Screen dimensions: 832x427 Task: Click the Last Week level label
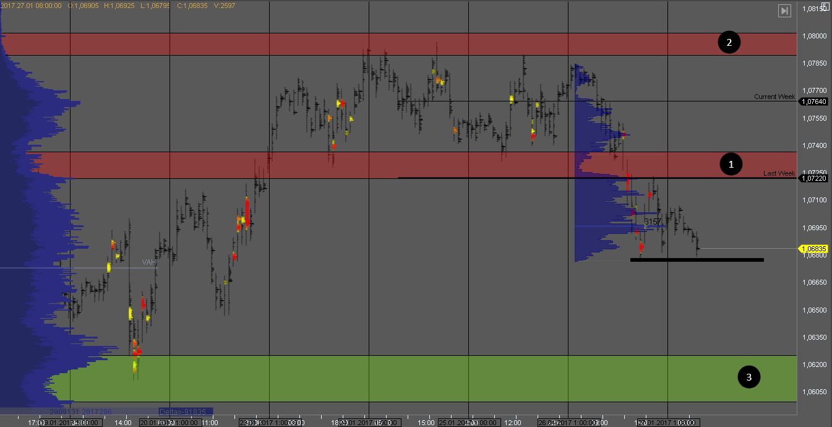779,173
